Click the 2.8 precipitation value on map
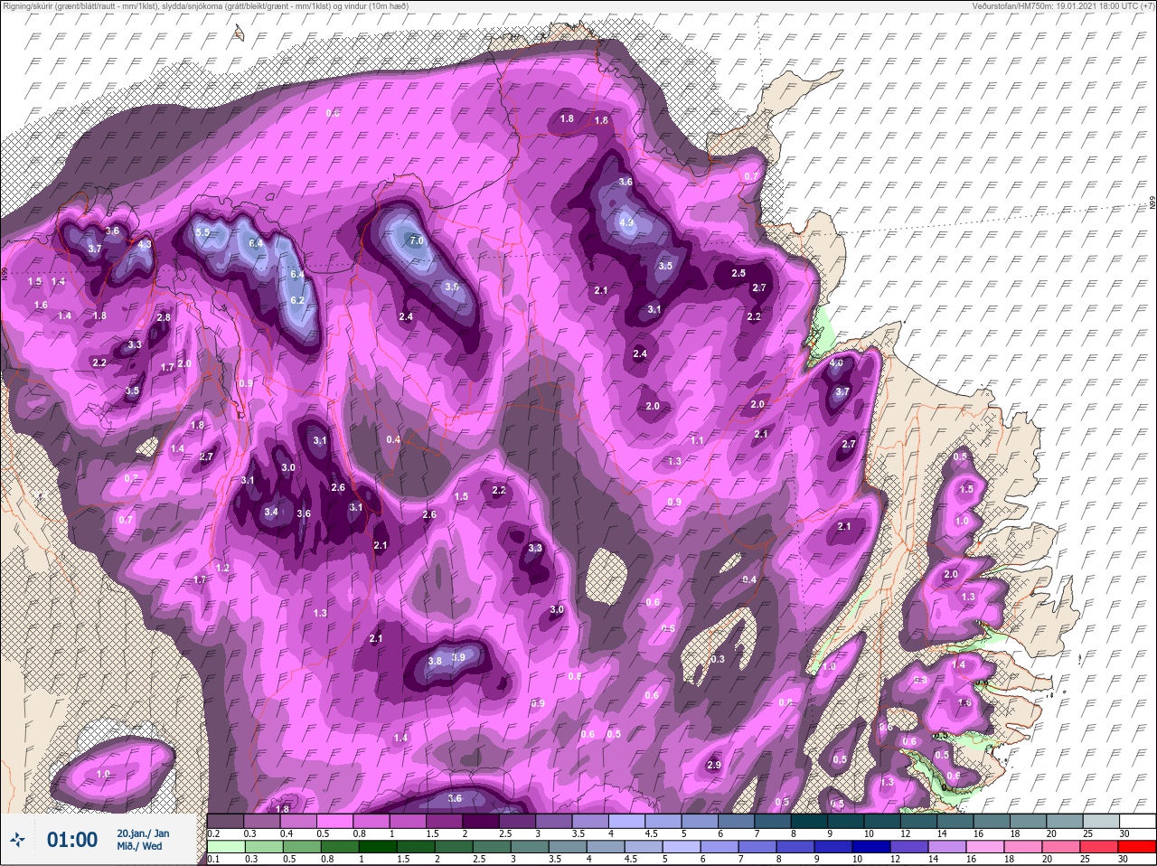This screenshot has width=1157, height=866. pos(164,318)
